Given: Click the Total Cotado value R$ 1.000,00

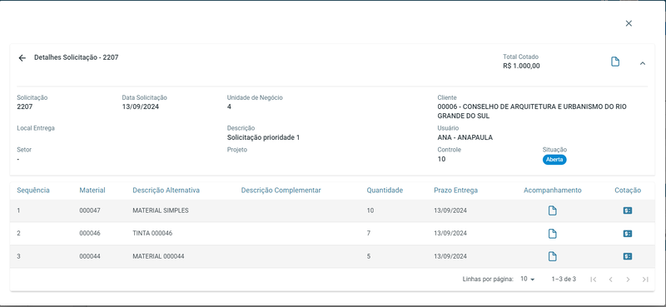Looking at the screenshot, I should click(522, 66).
